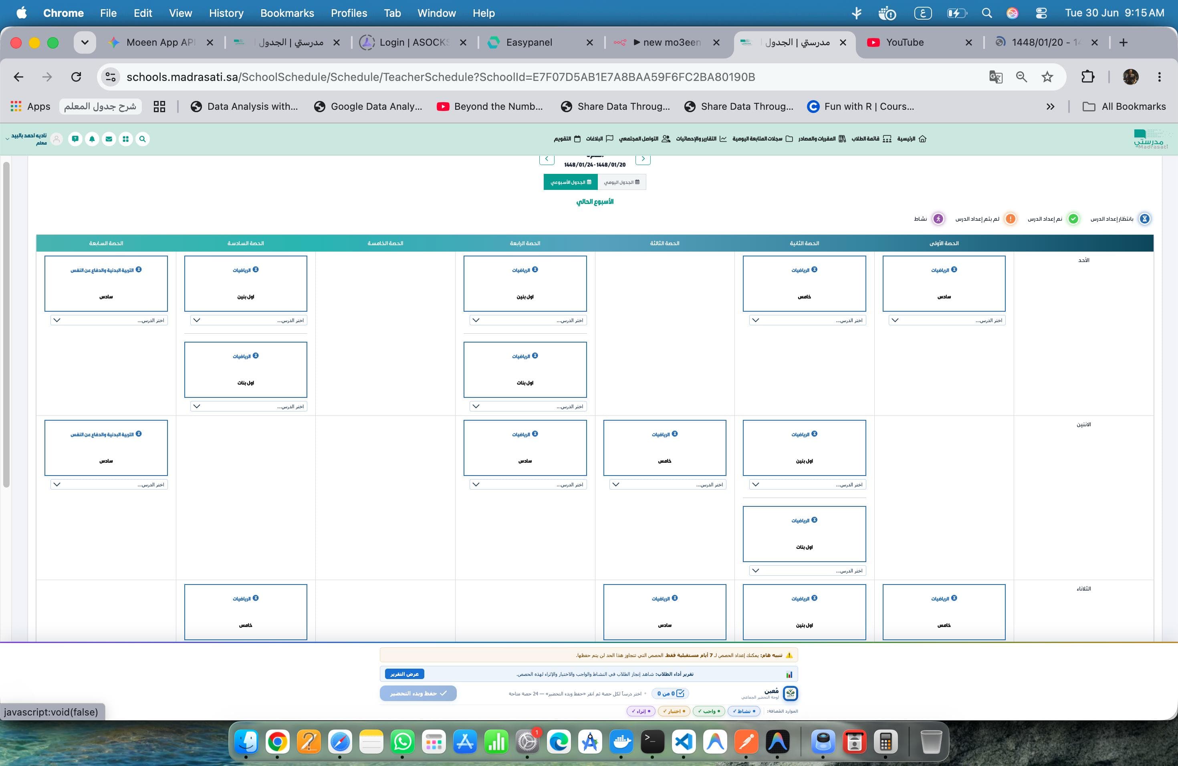
Task: Go back with the browser back arrow
Action: tap(18, 77)
